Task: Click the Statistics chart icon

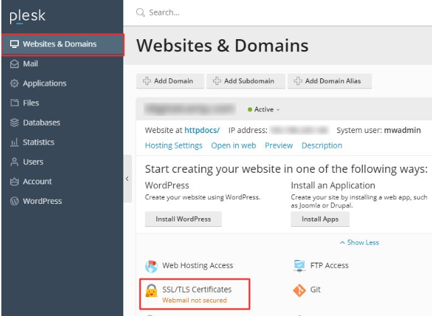Action: (14, 142)
